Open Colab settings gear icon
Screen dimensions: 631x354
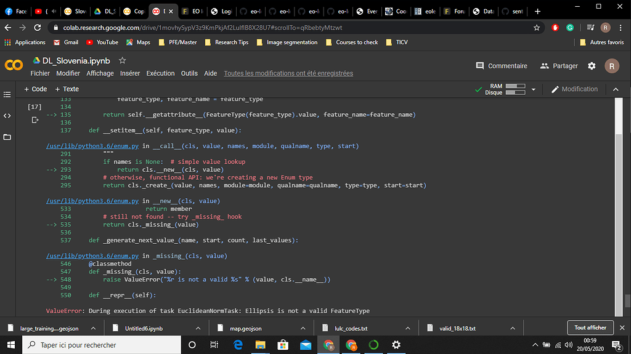point(592,66)
